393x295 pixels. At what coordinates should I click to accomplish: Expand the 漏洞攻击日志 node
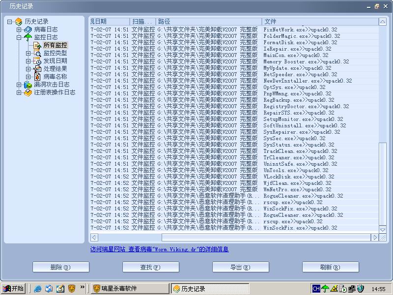pyautogui.click(x=19, y=85)
